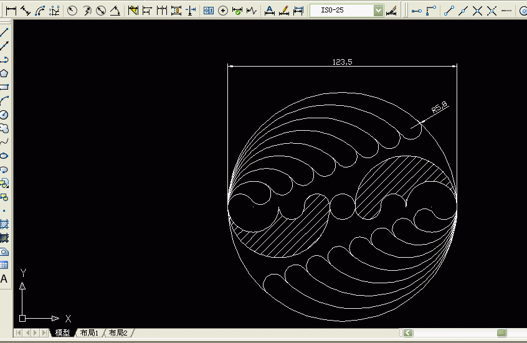Click the Quick Dimension tool
527x343 pixels.
[x=133, y=11]
